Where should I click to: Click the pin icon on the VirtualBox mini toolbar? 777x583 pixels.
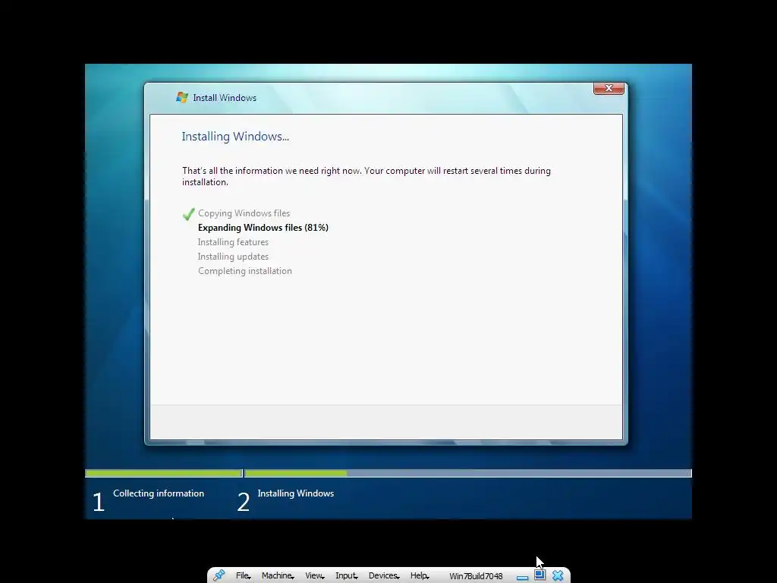pyautogui.click(x=219, y=575)
